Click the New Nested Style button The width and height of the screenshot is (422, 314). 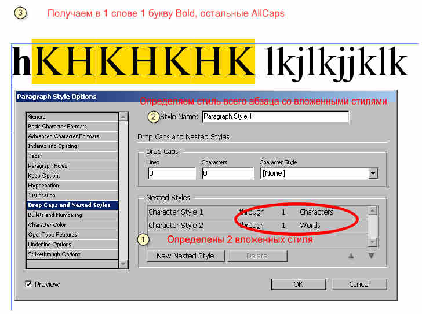click(x=185, y=256)
